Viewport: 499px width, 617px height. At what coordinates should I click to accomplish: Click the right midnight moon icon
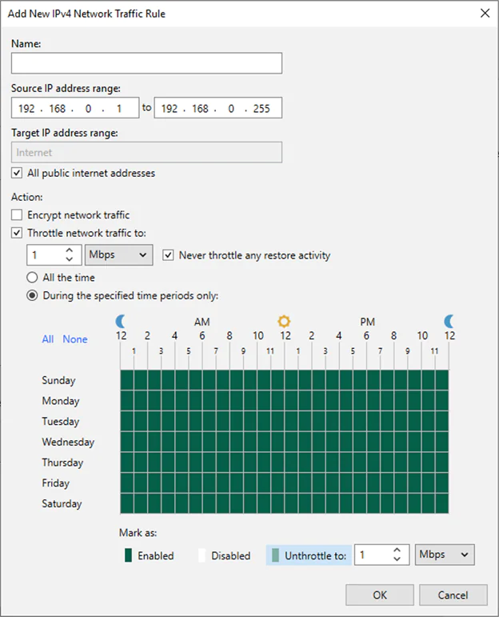[x=450, y=321]
